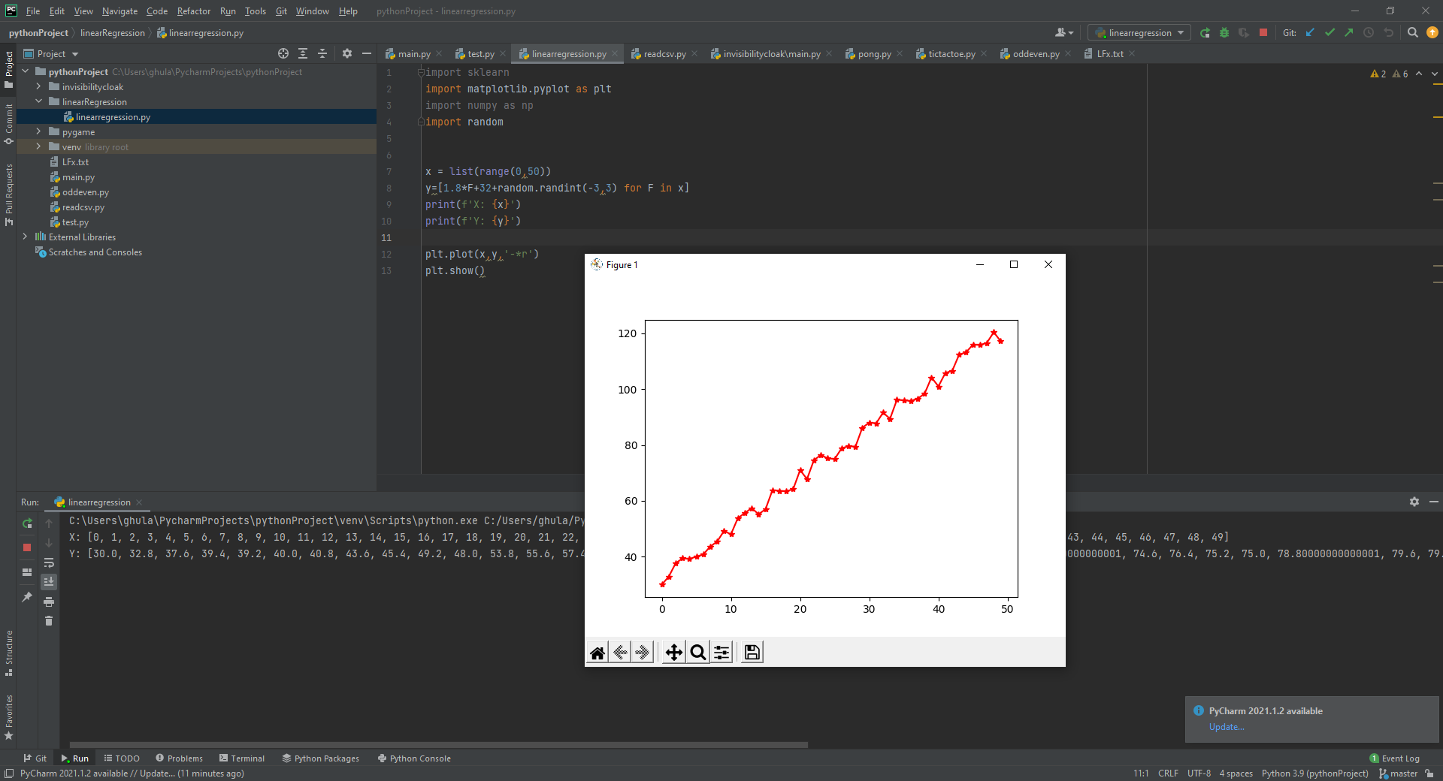This screenshot has width=1443, height=781.
Task: Rerun linearregression with green rerun icon
Action: pyautogui.click(x=27, y=523)
